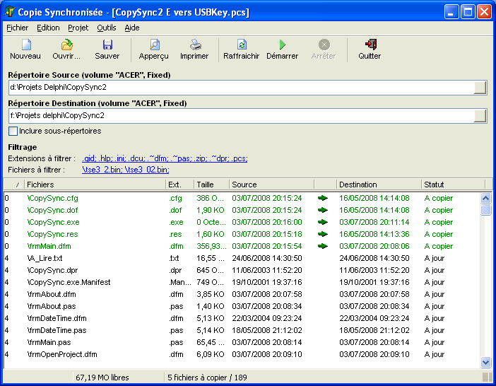Select the \frmOpenProject.dfm file row
This screenshot has height=386, width=496.
(x=242, y=354)
